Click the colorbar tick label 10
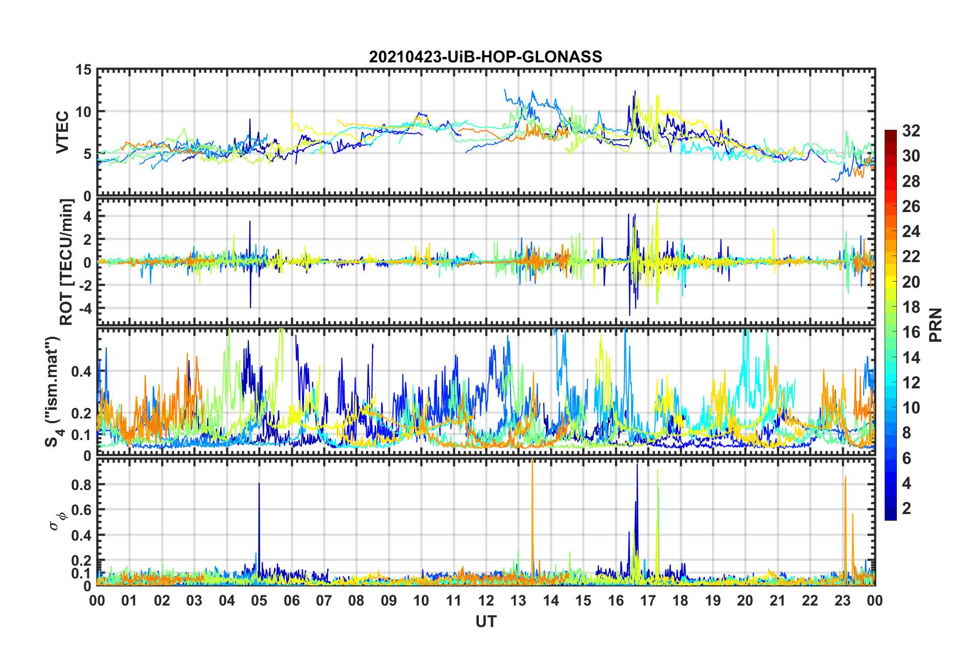This screenshot has width=972, height=650. click(911, 407)
